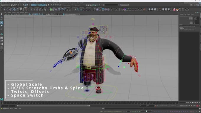Click the green circular icon on the shelf
The height and width of the screenshot is (113, 201).
[x=51, y=9]
